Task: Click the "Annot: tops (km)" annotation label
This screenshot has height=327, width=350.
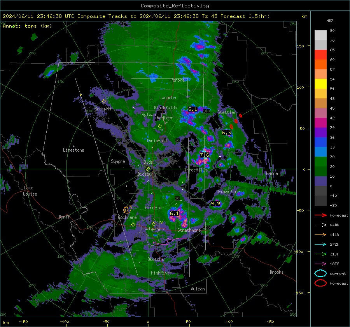Action: pos(27,26)
